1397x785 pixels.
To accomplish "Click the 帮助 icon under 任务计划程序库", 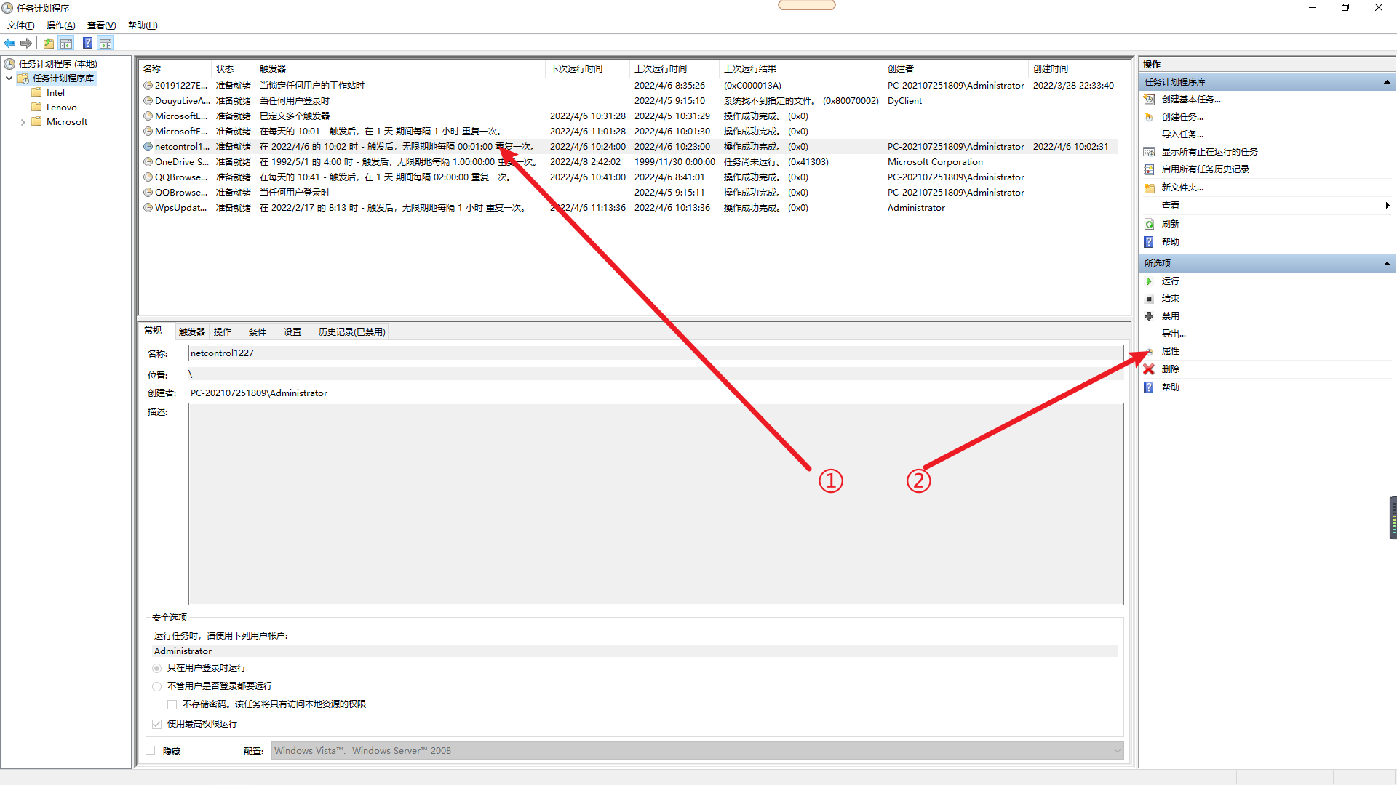I will coord(1149,242).
